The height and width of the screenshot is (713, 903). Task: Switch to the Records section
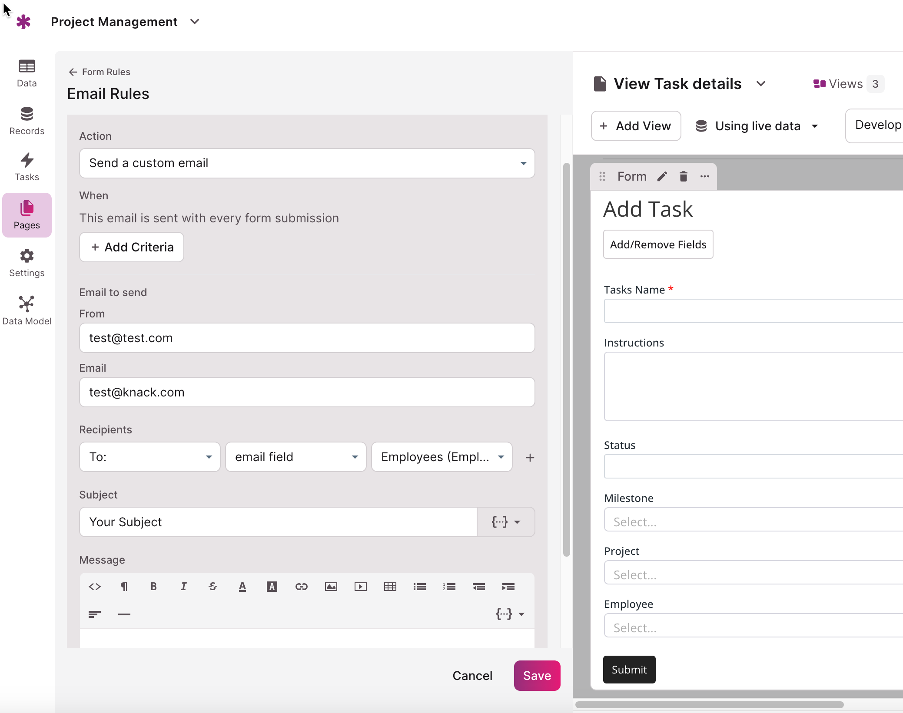[27, 121]
